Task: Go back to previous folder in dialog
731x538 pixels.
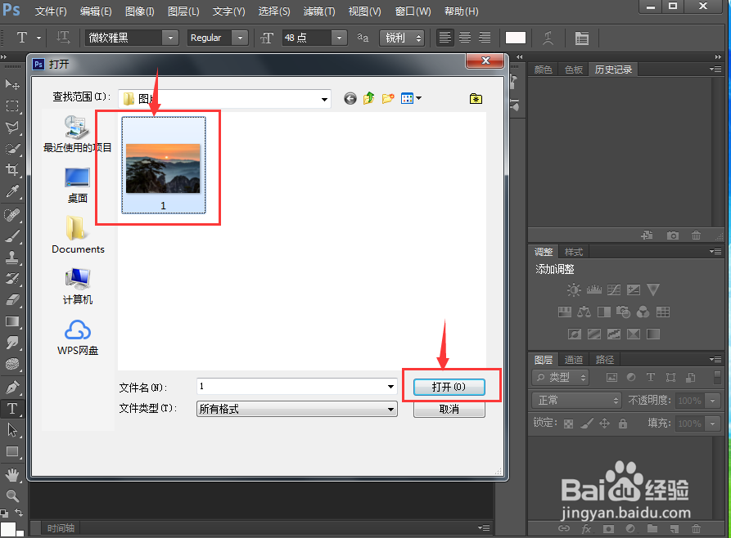Action: click(350, 98)
